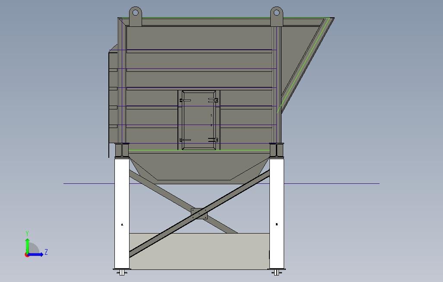This screenshot has width=443, height=282.
Task: Select the lower left door latch
Action: 185,140
